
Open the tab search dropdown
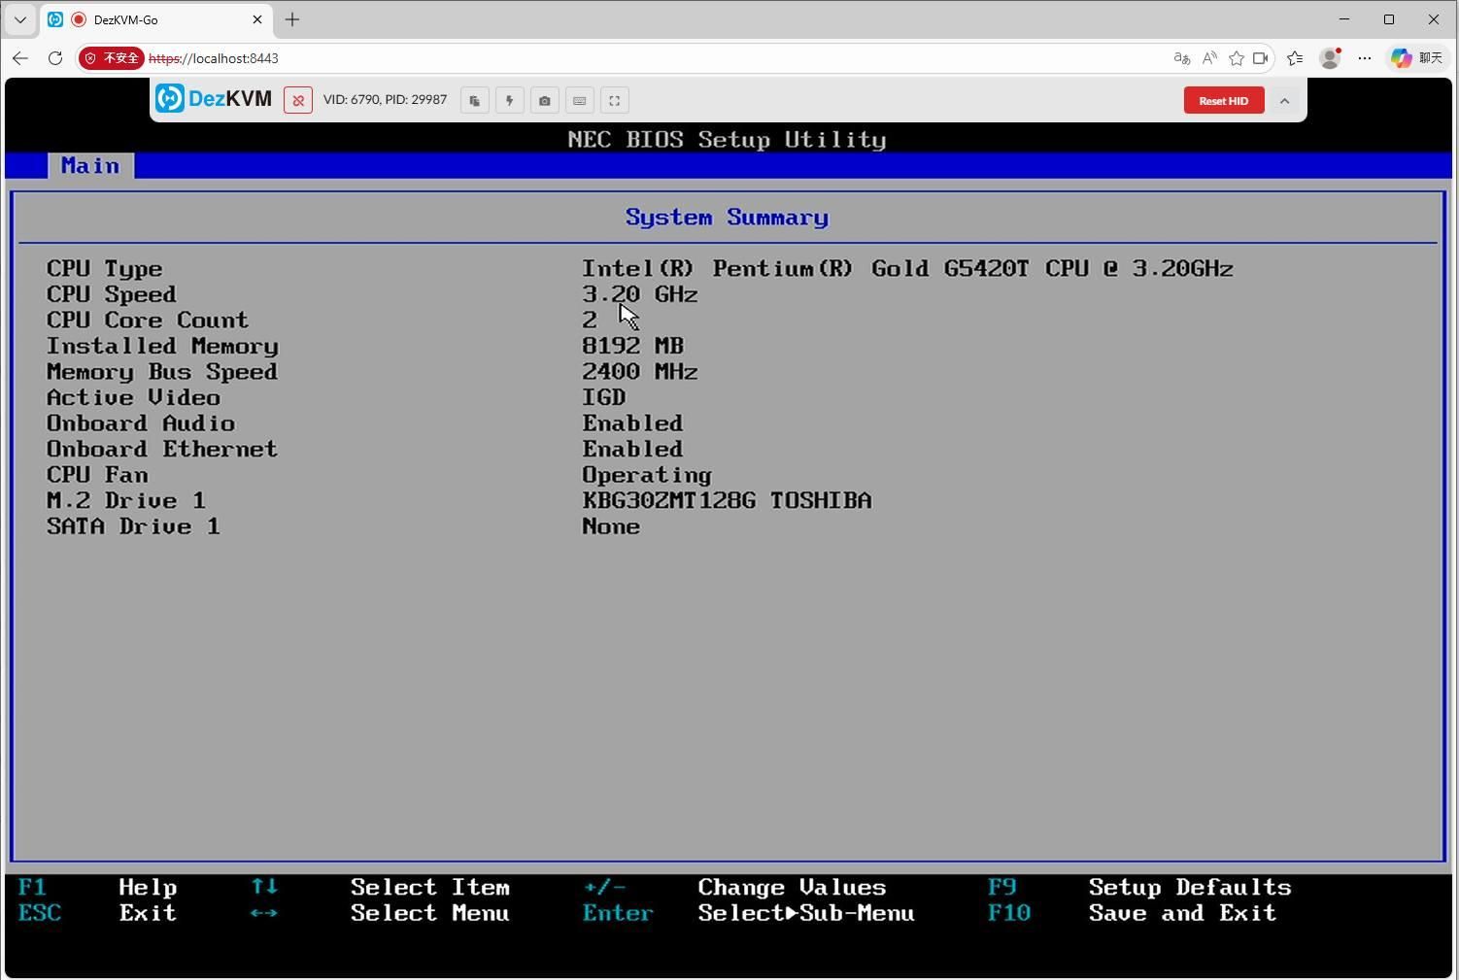[x=19, y=19]
